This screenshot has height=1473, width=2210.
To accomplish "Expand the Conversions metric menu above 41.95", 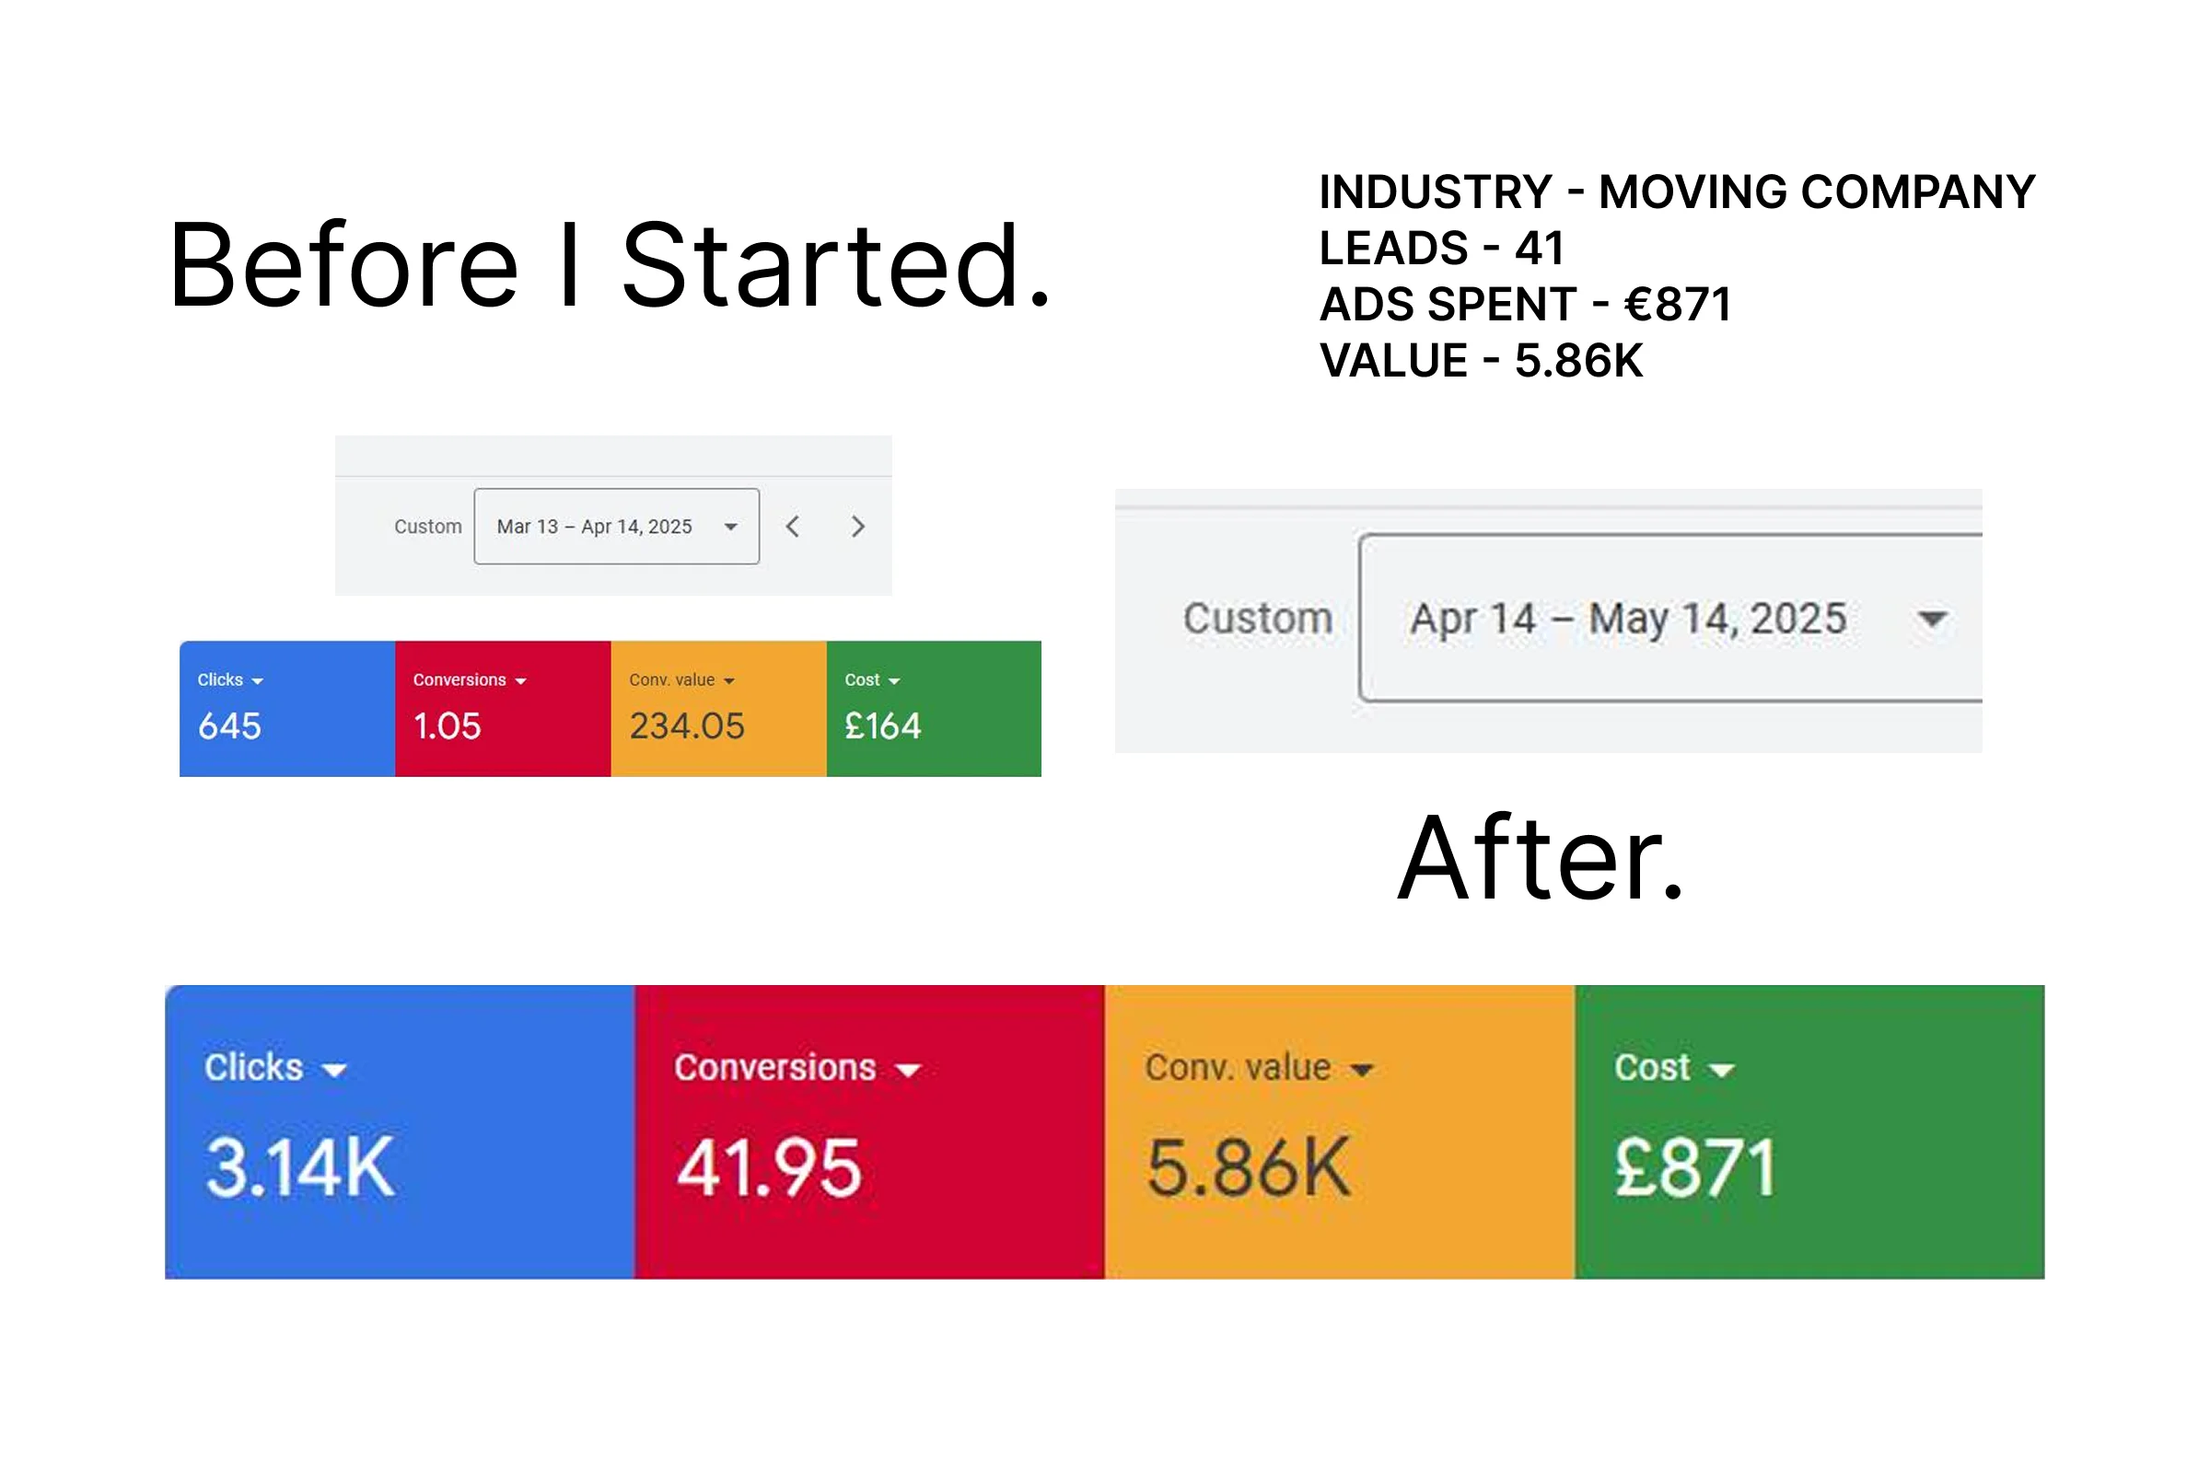I will [908, 1070].
